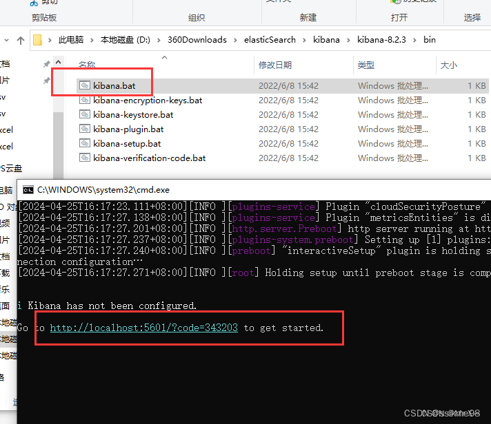
Task: Click the kibana-plugin.bat file icon
Action: pyautogui.click(x=85, y=129)
